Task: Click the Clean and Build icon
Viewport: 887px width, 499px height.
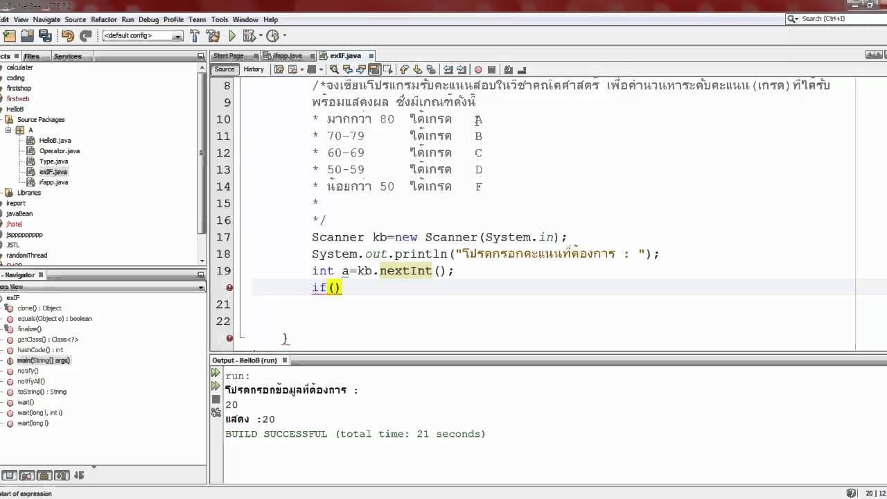Action: coord(213,36)
